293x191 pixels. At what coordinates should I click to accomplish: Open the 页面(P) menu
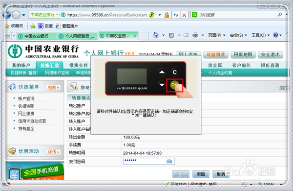(217, 35)
